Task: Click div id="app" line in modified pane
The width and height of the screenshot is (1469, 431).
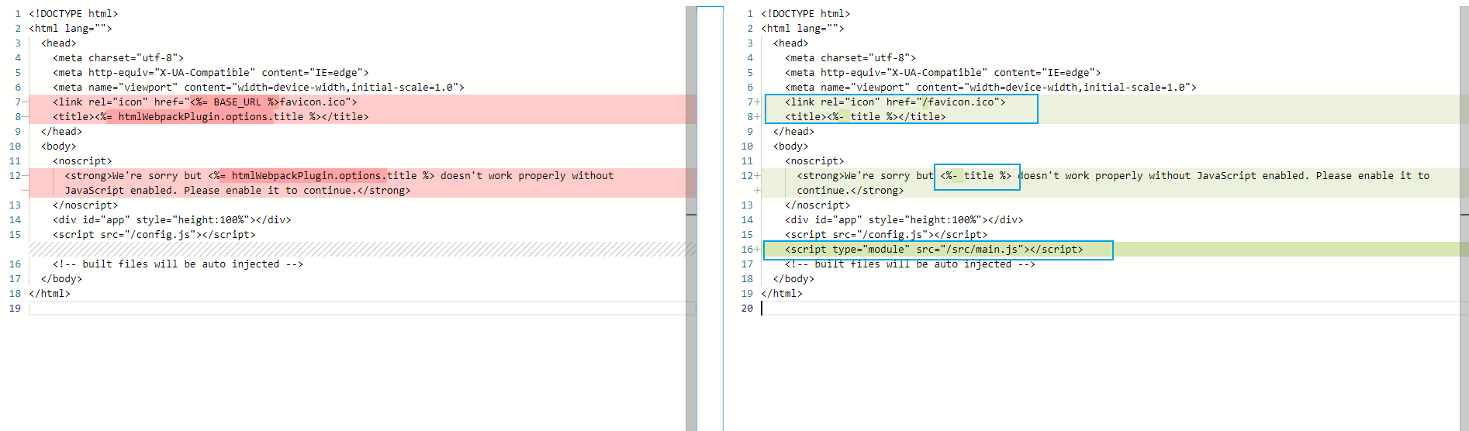Action: pyautogui.click(x=904, y=220)
